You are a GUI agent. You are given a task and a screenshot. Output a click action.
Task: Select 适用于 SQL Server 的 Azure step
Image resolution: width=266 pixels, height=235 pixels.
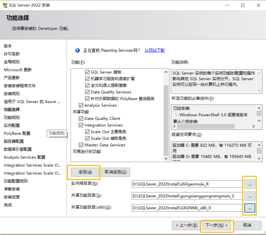[32, 102]
